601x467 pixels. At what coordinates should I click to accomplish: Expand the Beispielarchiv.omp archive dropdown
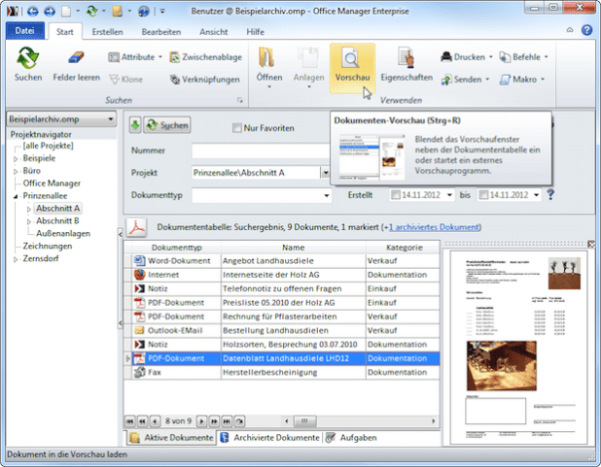[110, 119]
